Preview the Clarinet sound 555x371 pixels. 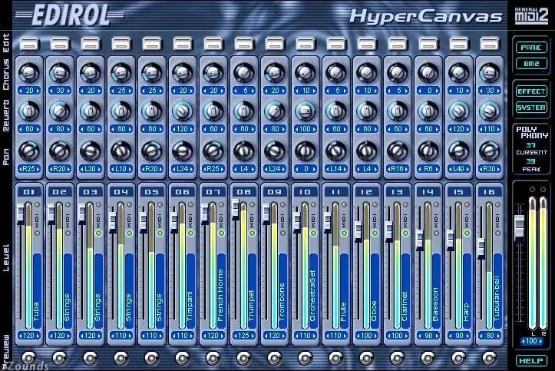[398, 358]
